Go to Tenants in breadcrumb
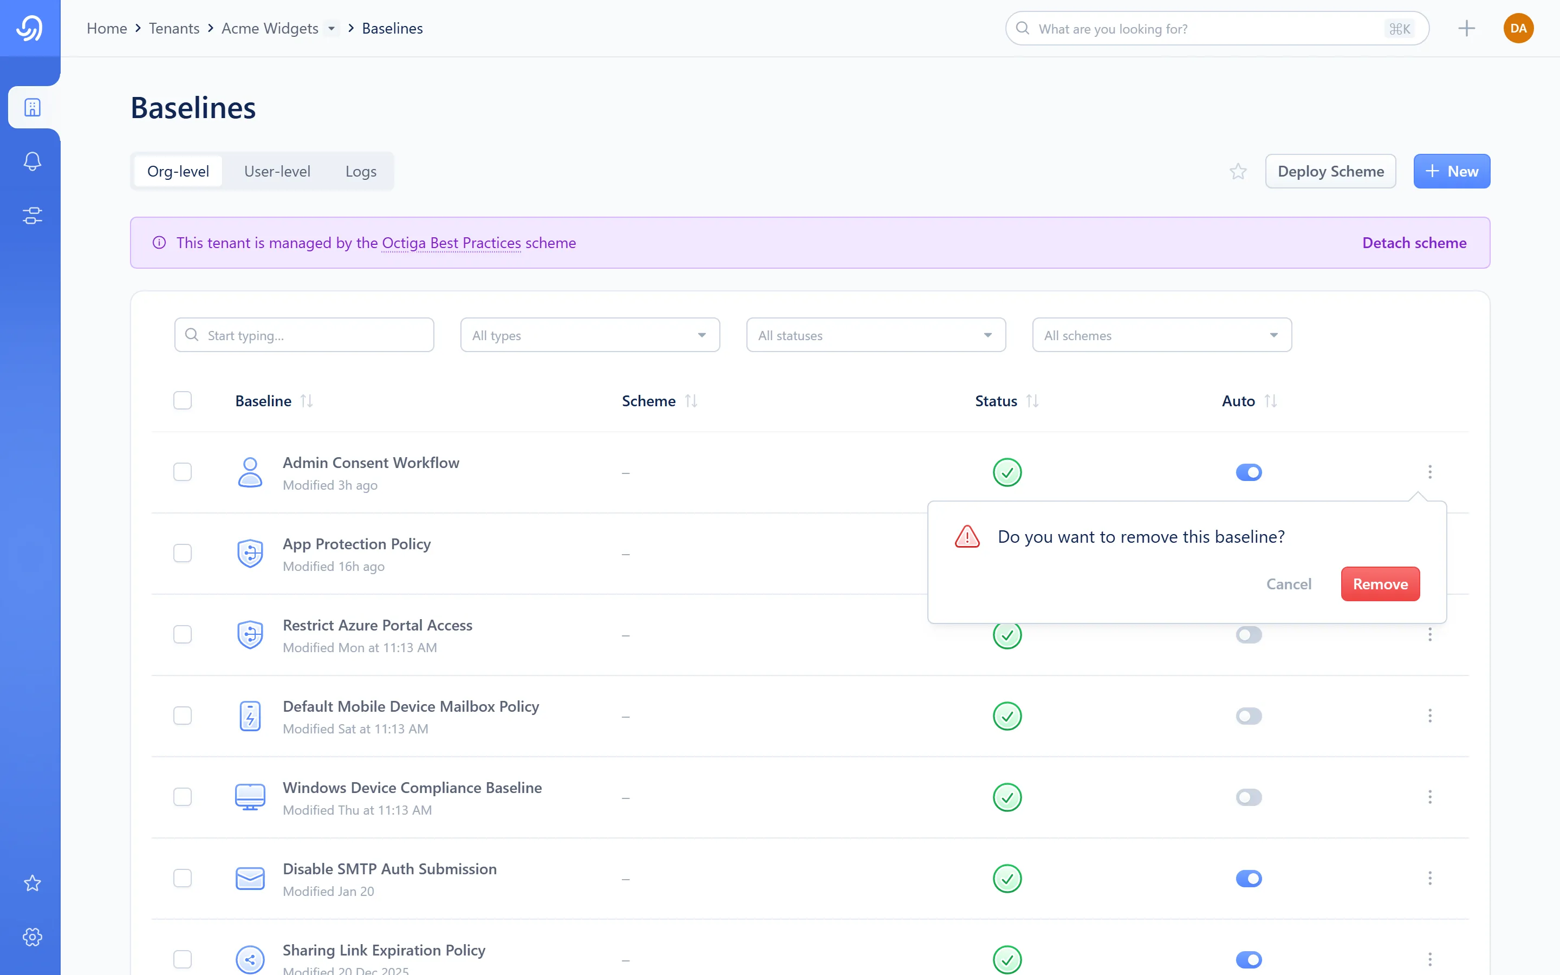Image resolution: width=1560 pixels, height=975 pixels. coord(174,28)
